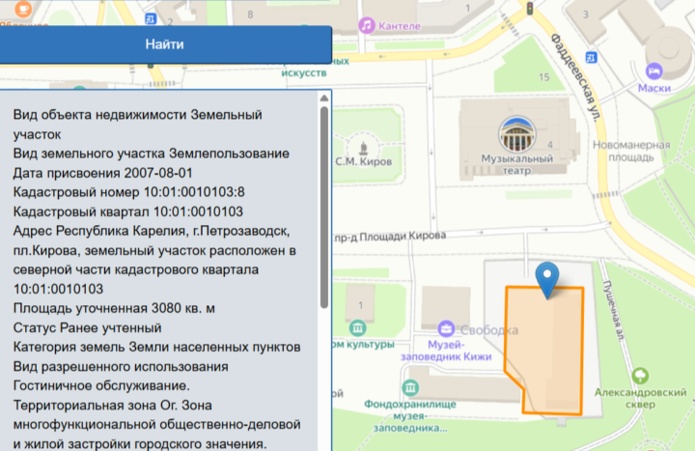Click the Новоманерная площадь label

pyautogui.click(x=630, y=151)
